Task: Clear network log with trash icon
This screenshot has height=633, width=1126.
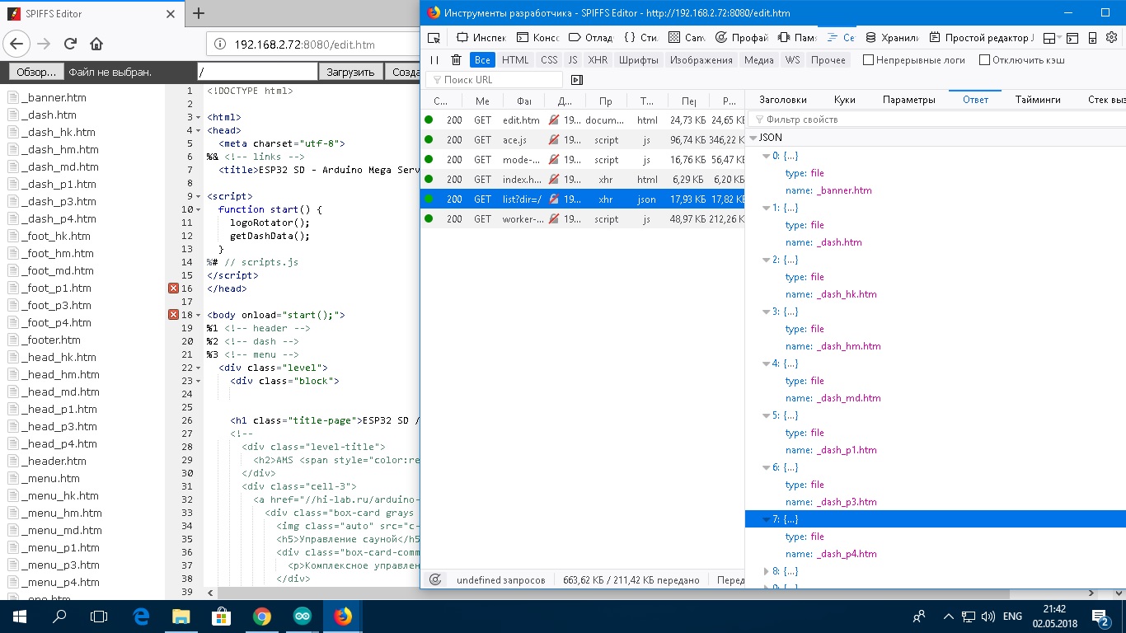Action: click(456, 60)
